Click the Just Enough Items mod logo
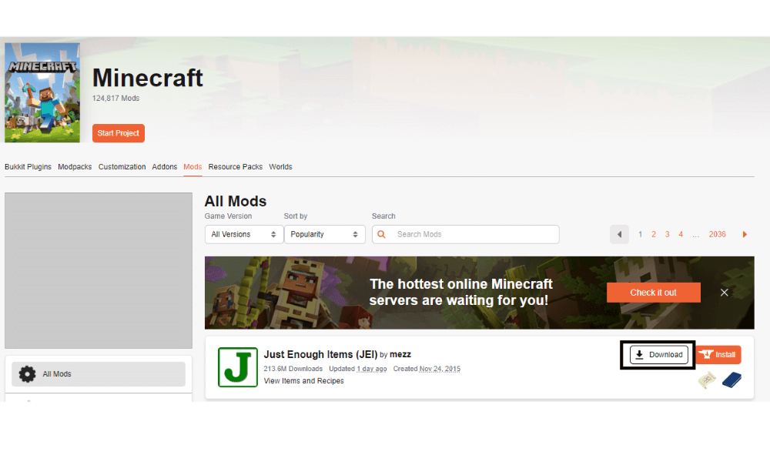This screenshot has height=462, width=770. (238, 367)
